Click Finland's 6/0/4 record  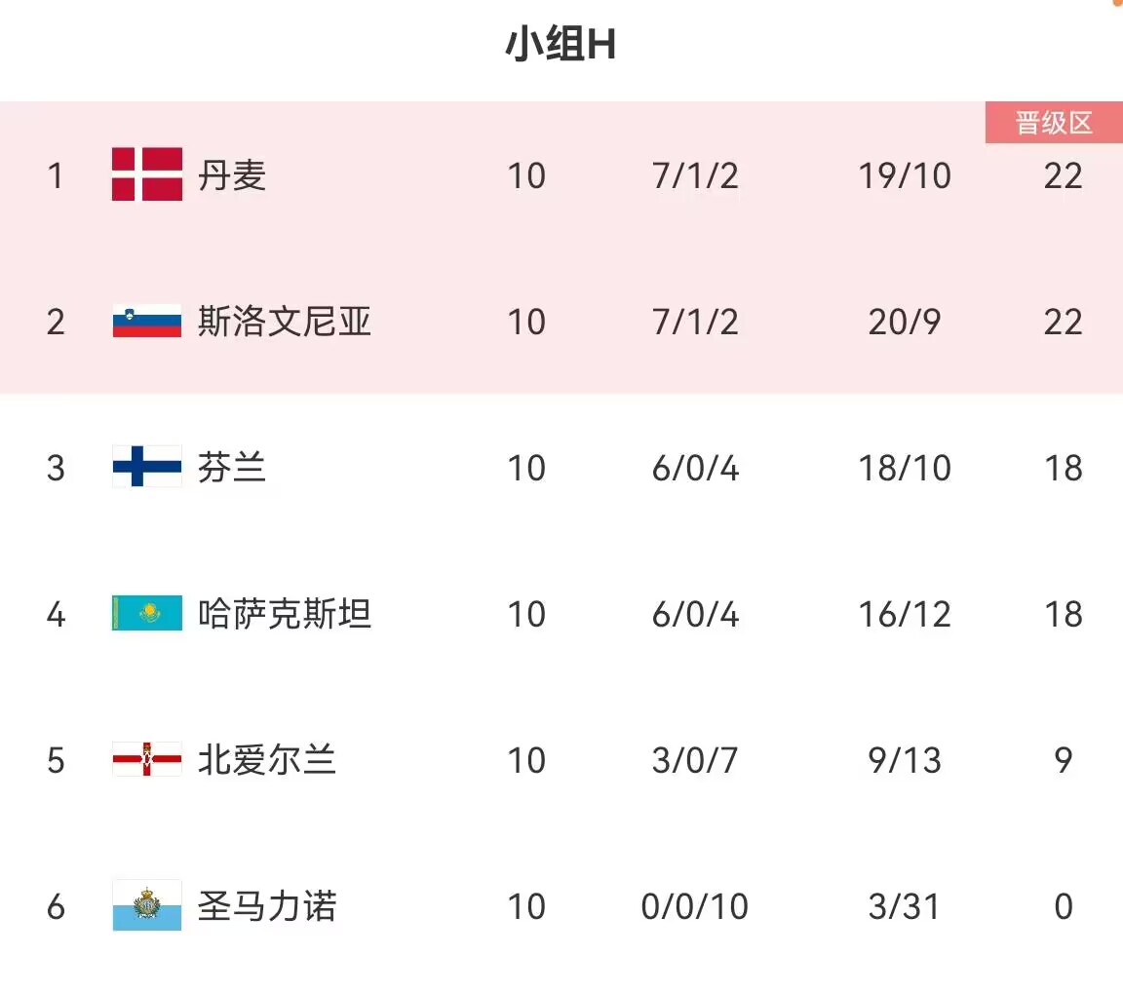695,469
